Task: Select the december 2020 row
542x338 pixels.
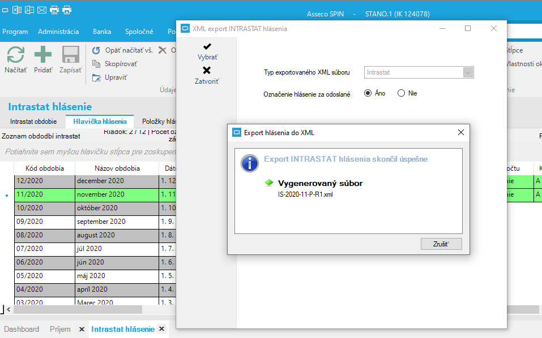Action: (95, 181)
